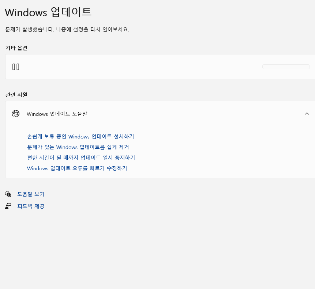Open link 손쉽게 보류 중인 Windows 업데이트 설치하기
This screenshot has width=315, height=289.
(x=80, y=137)
